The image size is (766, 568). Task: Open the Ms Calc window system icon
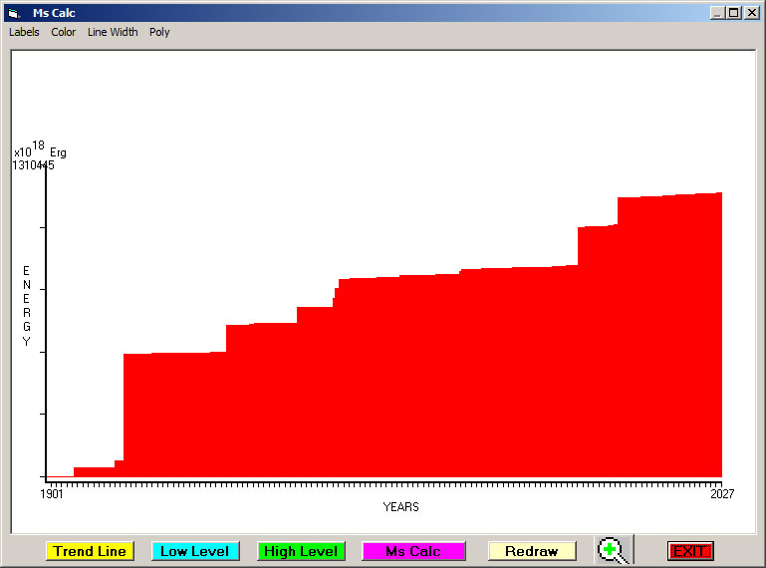point(14,13)
